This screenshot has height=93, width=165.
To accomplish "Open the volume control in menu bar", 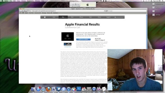I will [x=151, y=1].
